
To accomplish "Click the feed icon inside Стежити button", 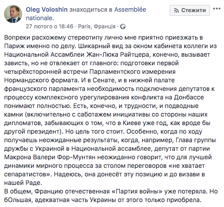I will point(177,10).
